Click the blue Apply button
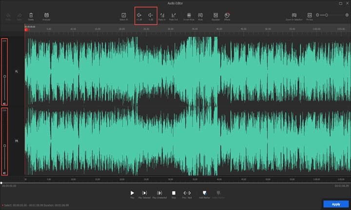 point(335,204)
